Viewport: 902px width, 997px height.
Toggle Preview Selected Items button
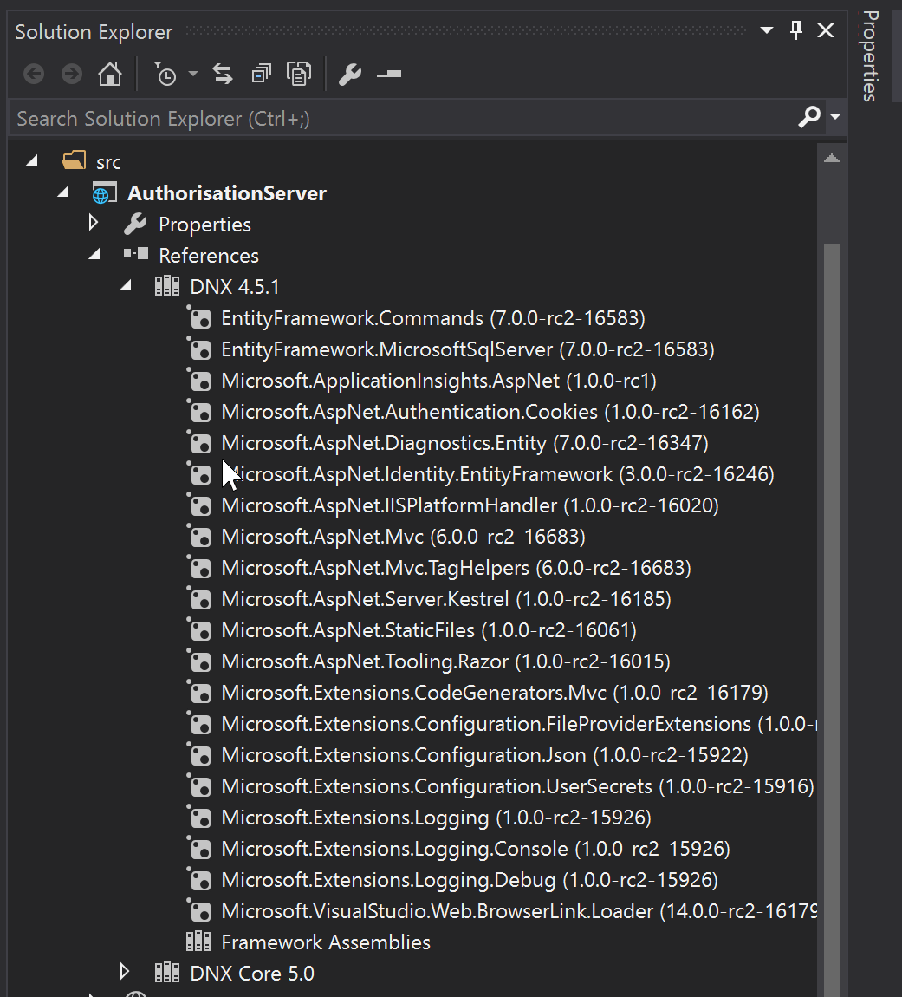(x=389, y=75)
